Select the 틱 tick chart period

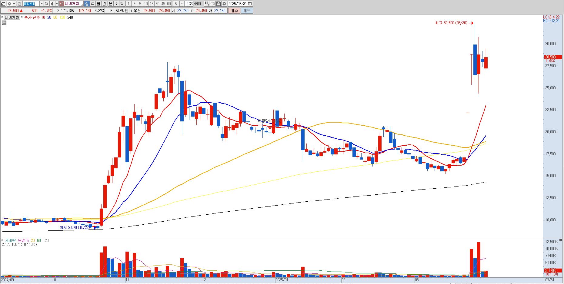point(122,4)
